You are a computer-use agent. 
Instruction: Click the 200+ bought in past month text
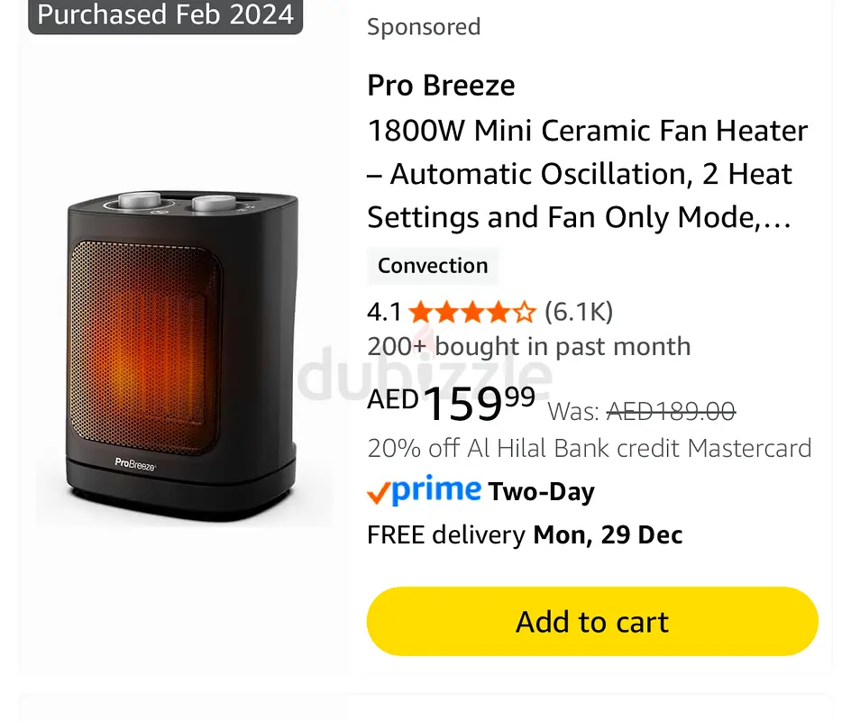[528, 346]
